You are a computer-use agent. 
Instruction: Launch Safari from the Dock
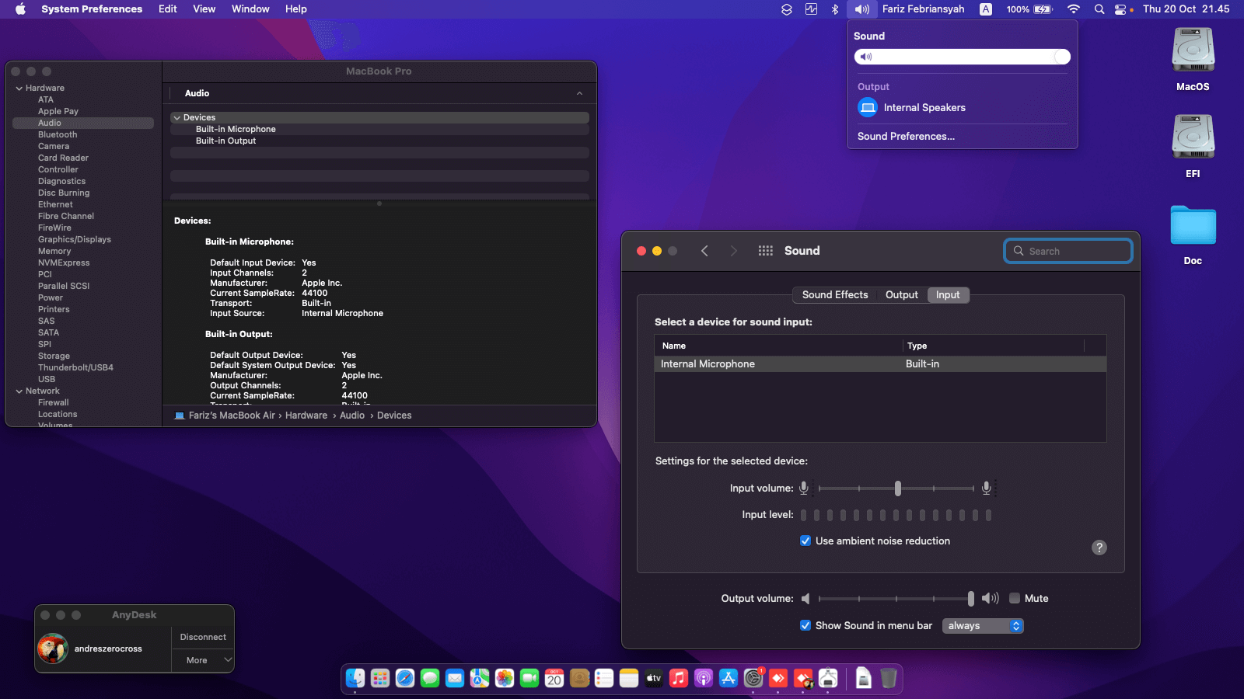405,678
